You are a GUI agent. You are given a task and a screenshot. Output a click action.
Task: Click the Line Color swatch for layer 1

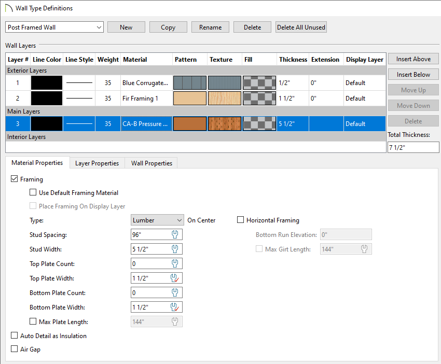[47, 82]
